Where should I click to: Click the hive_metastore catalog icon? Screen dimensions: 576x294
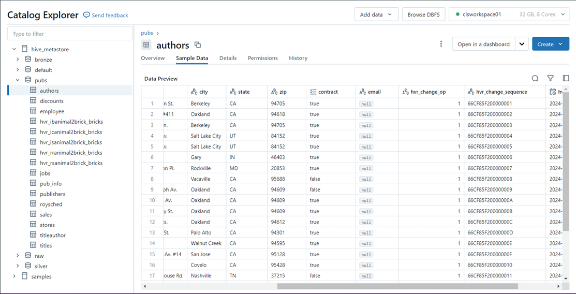pos(25,49)
